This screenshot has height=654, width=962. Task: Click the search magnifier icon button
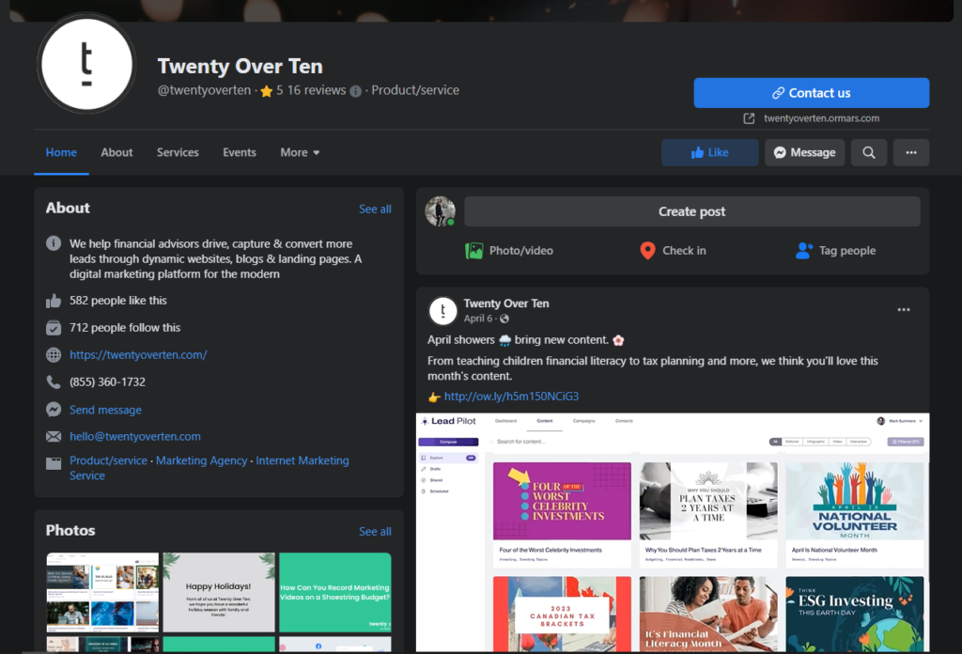869,152
